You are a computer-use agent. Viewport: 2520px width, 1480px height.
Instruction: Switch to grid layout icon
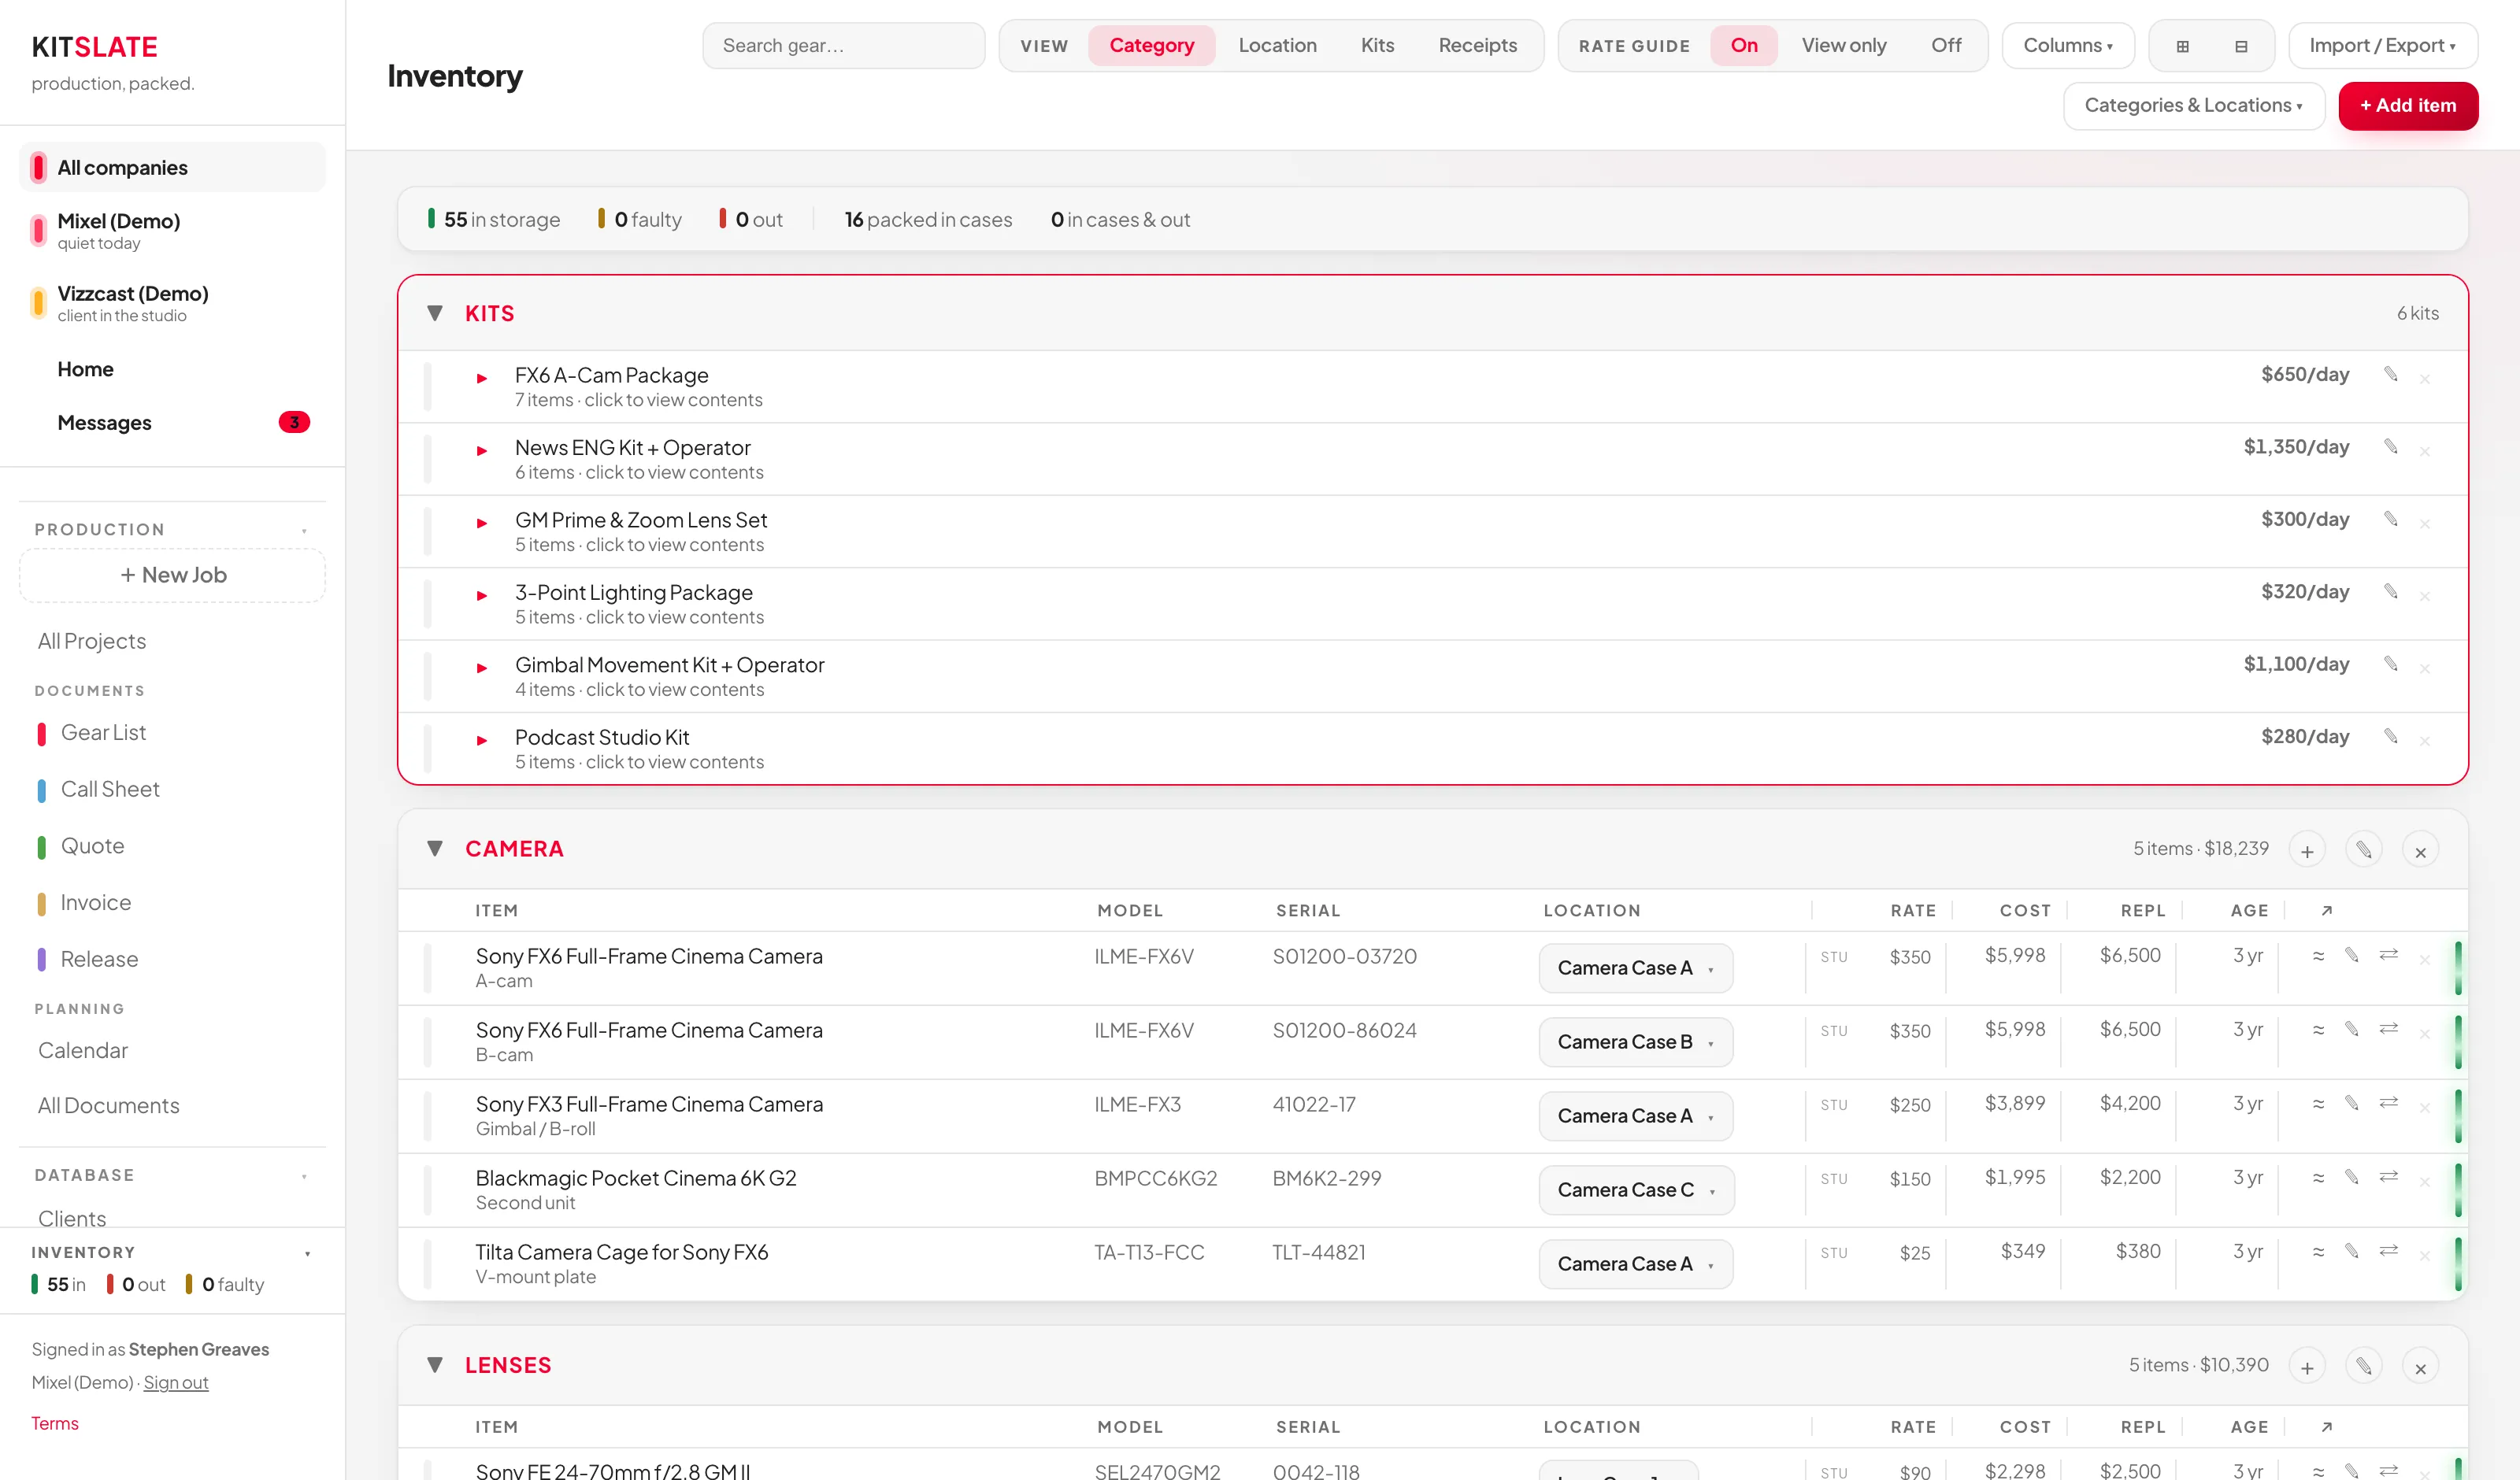(x=2183, y=46)
